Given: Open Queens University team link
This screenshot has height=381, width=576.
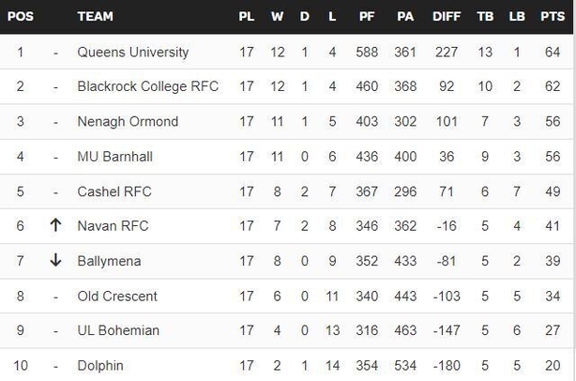Looking at the screenshot, I should click(x=133, y=53).
